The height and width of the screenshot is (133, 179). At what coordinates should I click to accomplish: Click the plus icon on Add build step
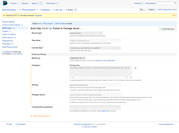(x=162, y=29)
